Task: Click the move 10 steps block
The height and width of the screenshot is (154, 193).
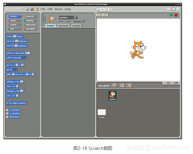Action: pyautogui.click(x=15, y=37)
